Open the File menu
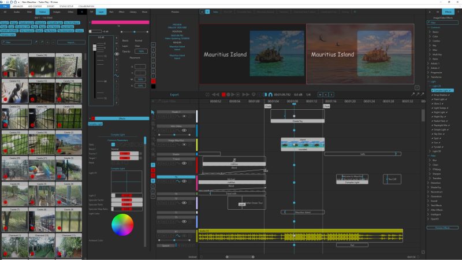This screenshot has height=260, width=462. (5, 6)
